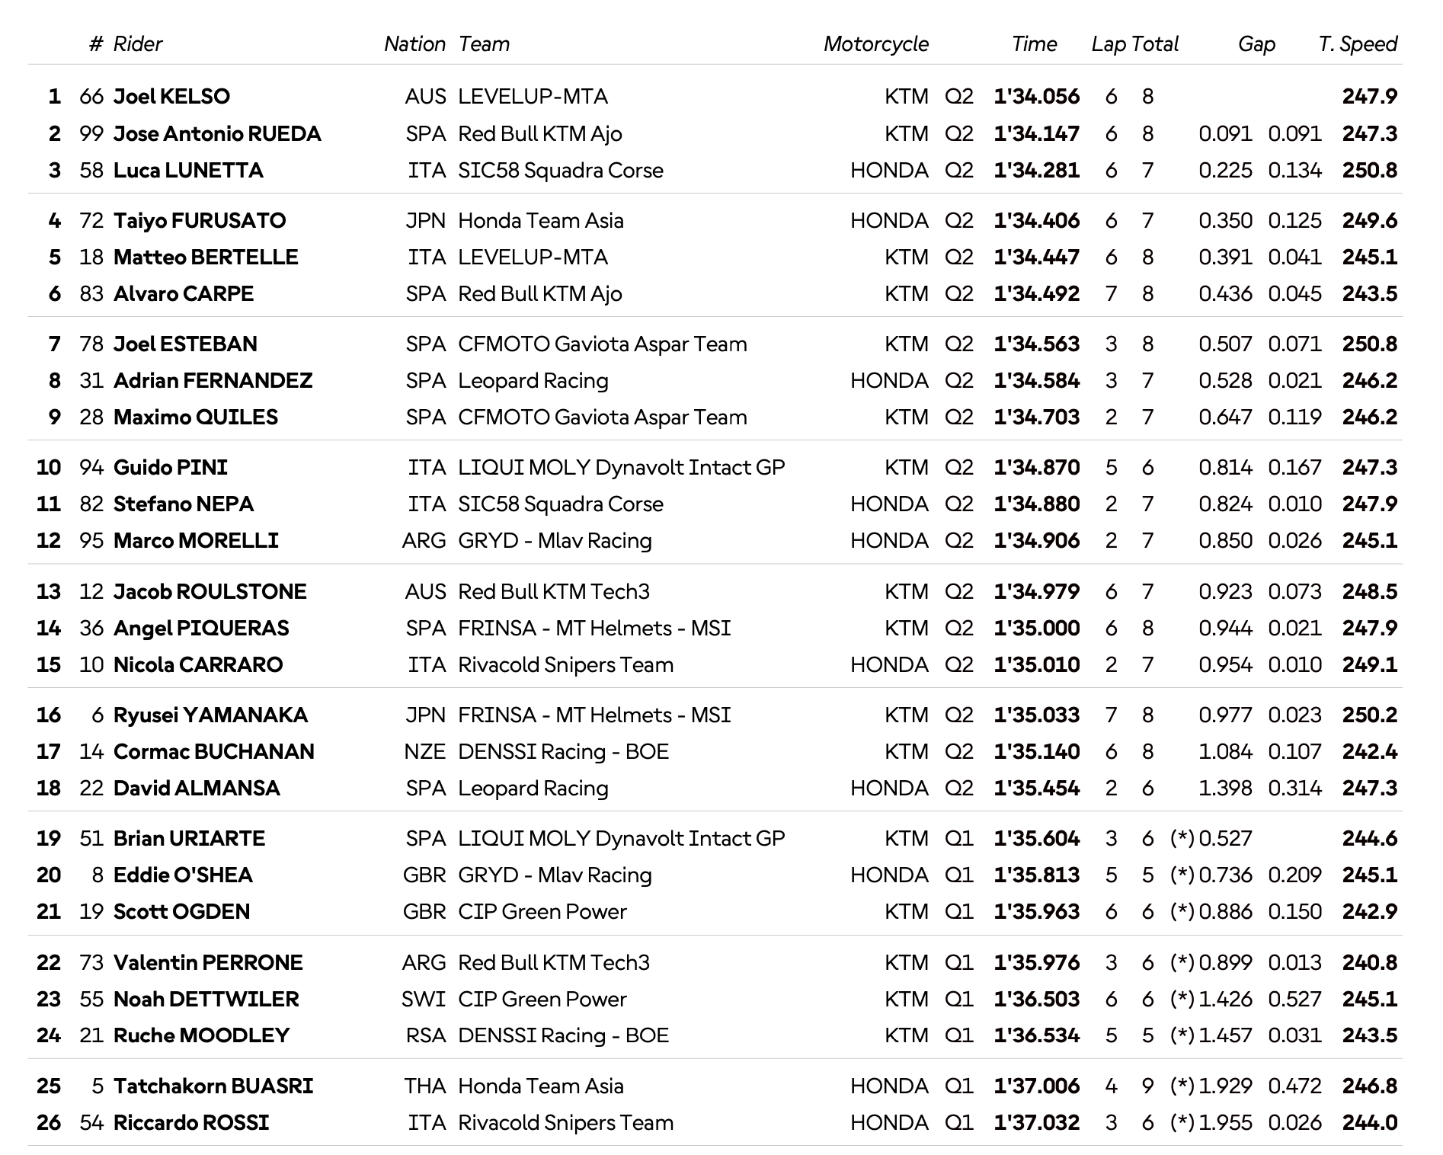Screen dimensions: 1443x1155
Task: Click the Time column header
Action: click(x=1034, y=44)
